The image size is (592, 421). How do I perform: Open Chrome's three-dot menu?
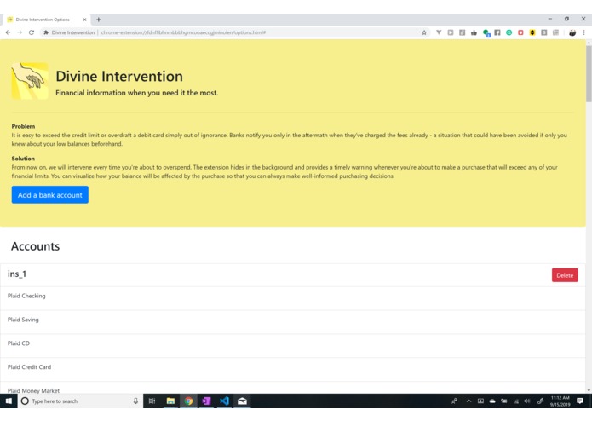click(x=583, y=33)
